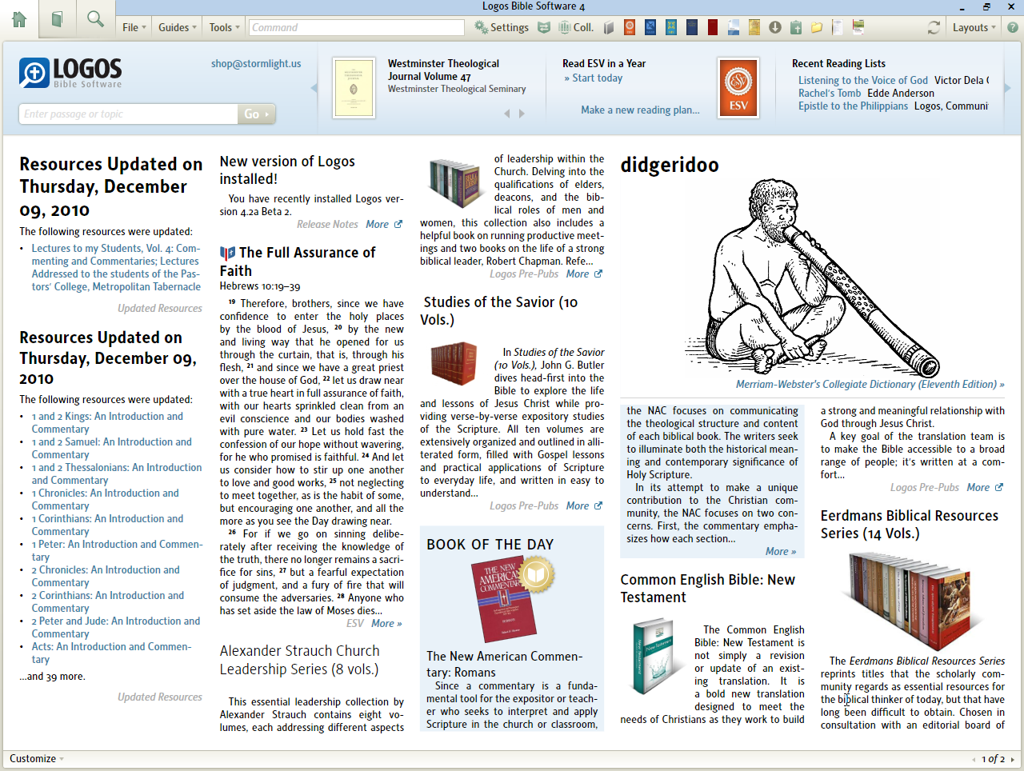Show the previous journal with left arrow
Viewport: 1024px width, 771px height.
(x=506, y=114)
